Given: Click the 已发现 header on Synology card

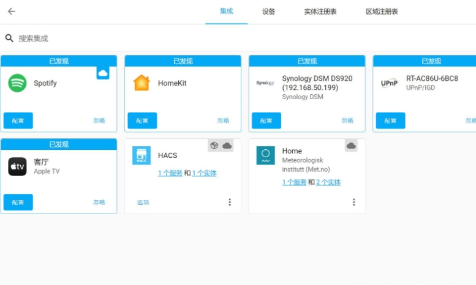Looking at the screenshot, I should [x=307, y=61].
